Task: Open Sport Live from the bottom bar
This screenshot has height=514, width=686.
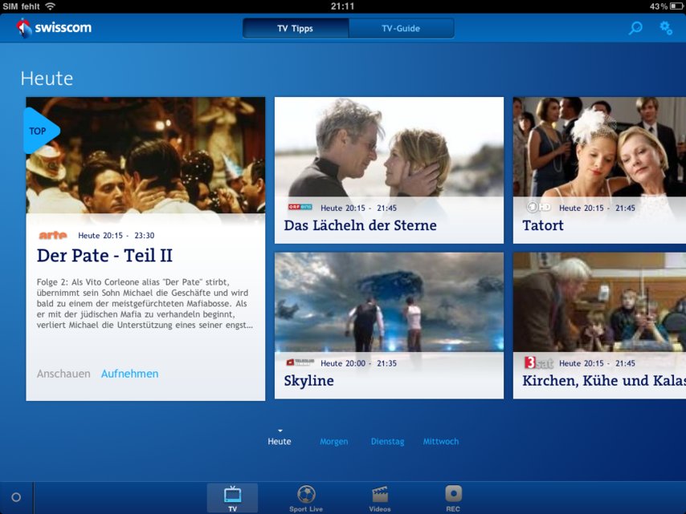Action: pyautogui.click(x=305, y=496)
